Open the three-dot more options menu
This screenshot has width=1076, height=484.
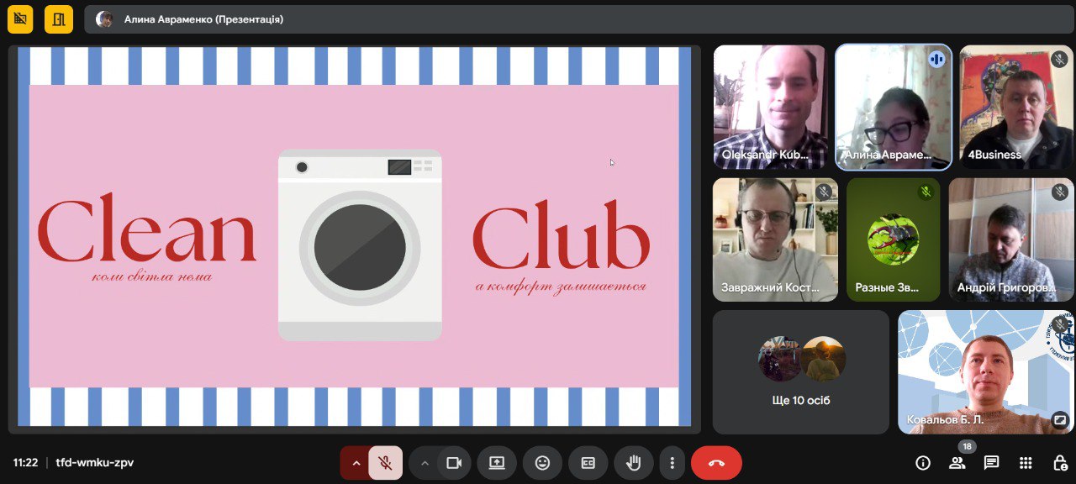pos(672,463)
